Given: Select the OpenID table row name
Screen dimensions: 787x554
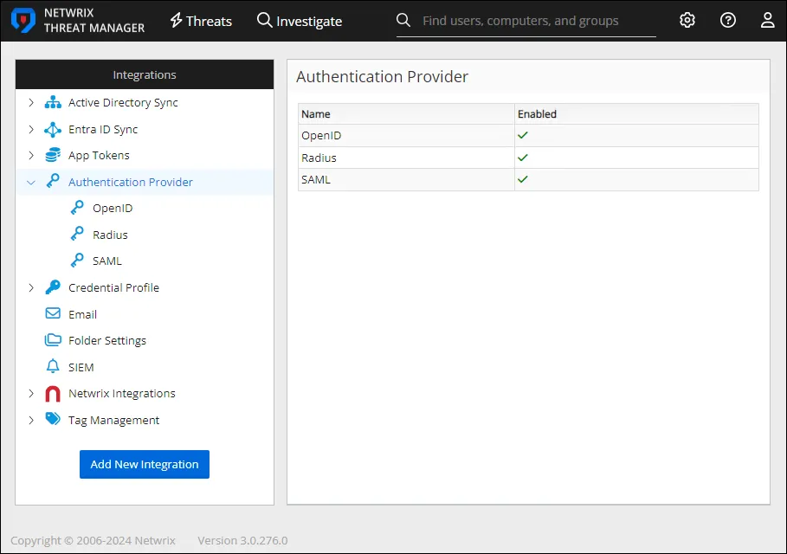Looking at the screenshot, I should point(321,136).
